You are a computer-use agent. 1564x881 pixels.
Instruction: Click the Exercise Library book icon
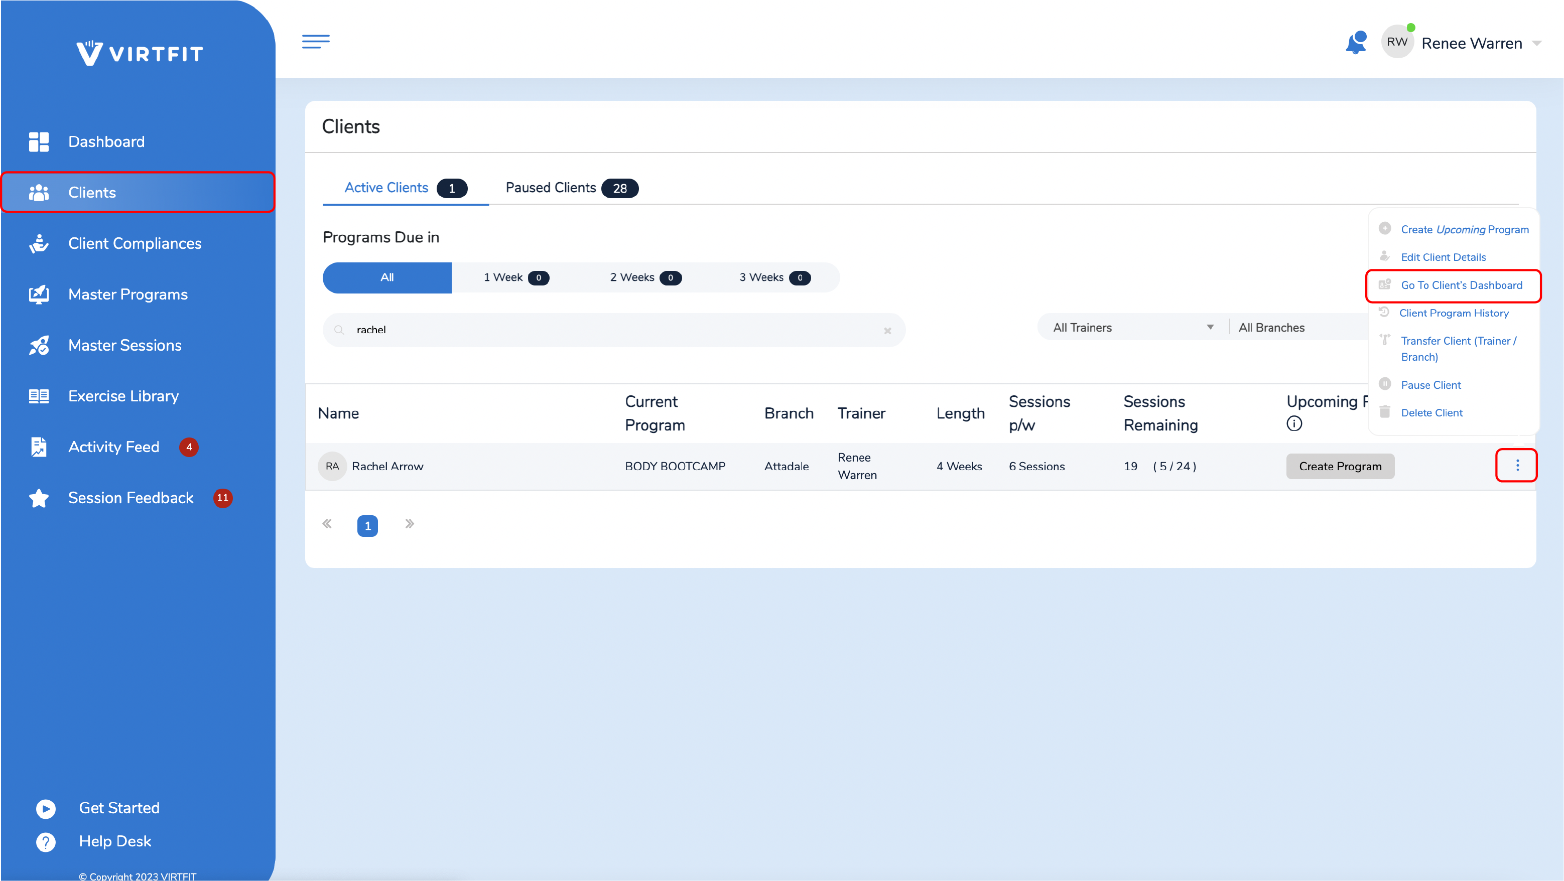tap(39, 396)
